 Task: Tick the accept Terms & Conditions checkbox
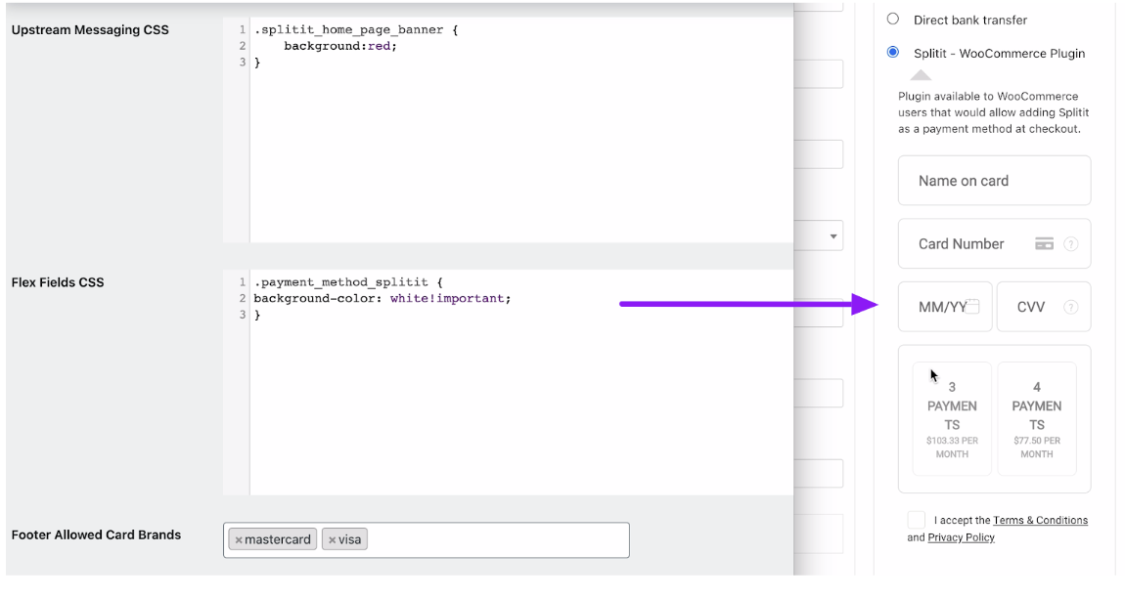coord(917,520)
